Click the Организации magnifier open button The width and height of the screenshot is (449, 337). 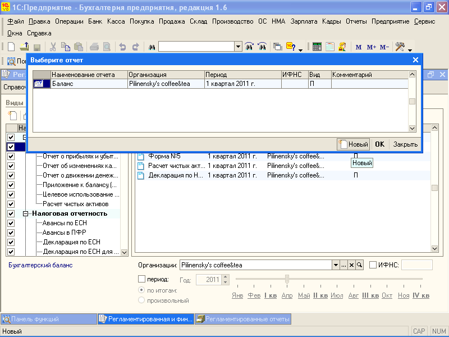[359, 265]
